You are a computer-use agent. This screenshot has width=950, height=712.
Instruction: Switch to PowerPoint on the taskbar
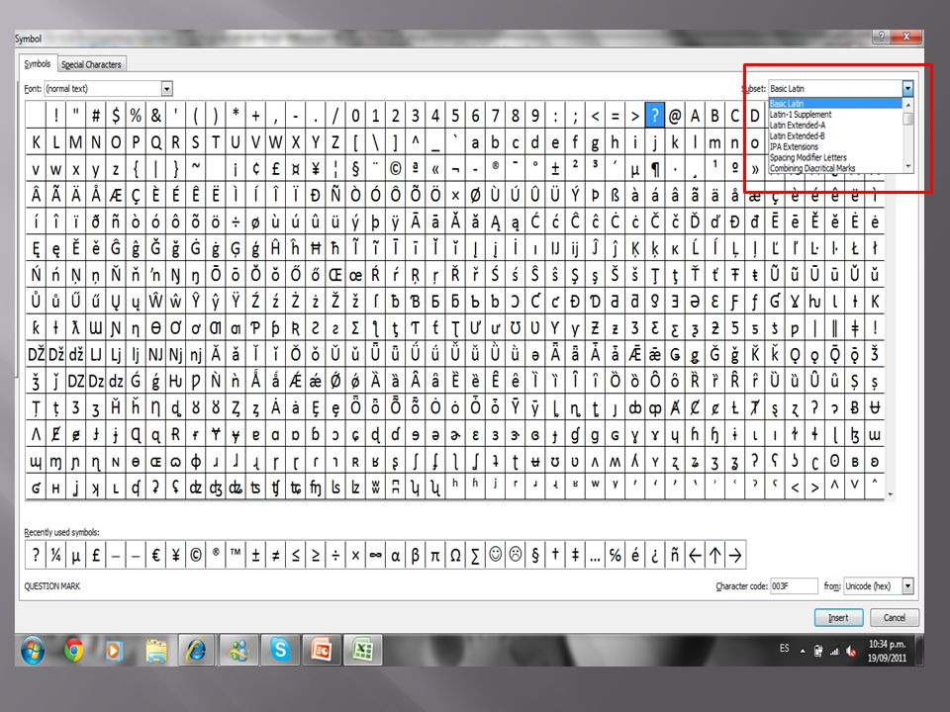click(321, 651)
